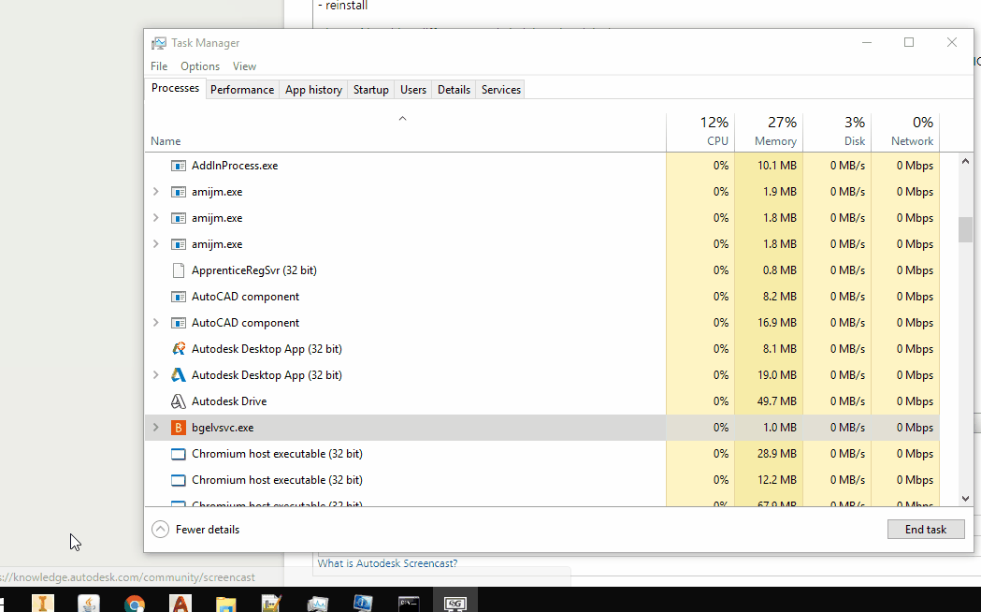Expand the bgelvsvc.exe process tree
The image size is (981, 612).
pos(155,427)
